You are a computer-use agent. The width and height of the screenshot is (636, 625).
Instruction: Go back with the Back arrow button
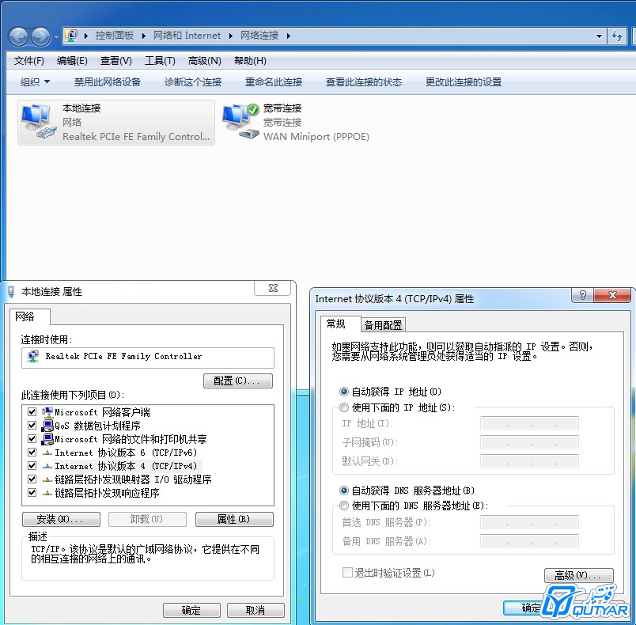coord(18,37)
